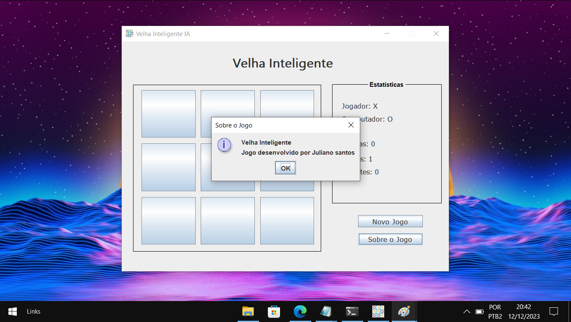The image size is (571, 322).
Task: Click the Velha Inteligente heading
Action: 283,63
